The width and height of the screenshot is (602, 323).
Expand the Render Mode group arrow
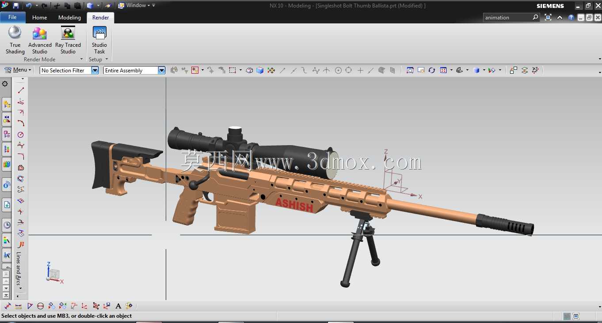(x=81, y=59)
